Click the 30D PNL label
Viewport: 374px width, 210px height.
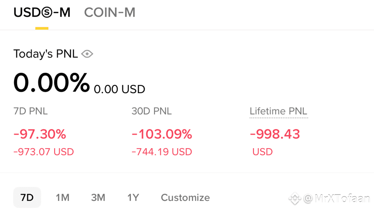(x=152, y=111)
